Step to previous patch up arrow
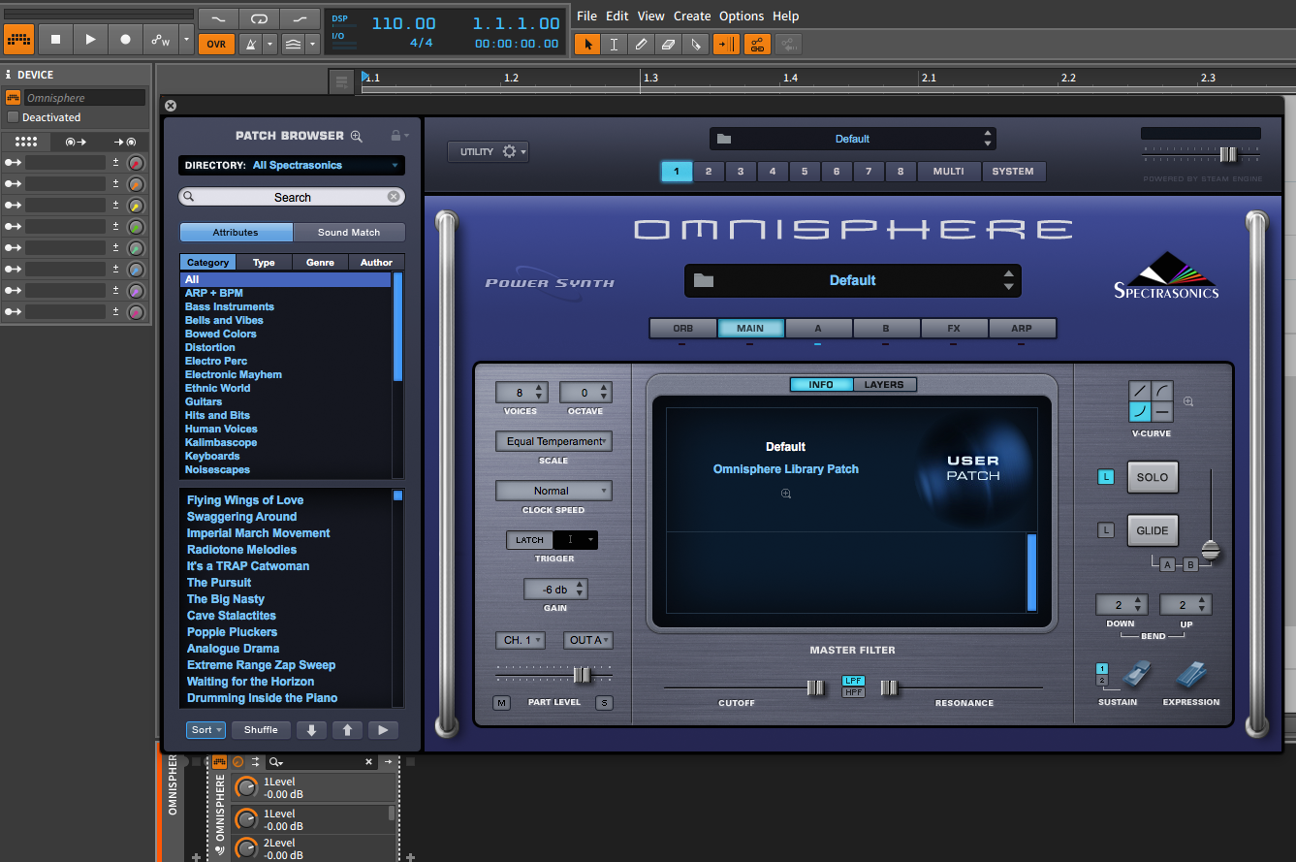The width and height of the screenshot is (1296, 862). pyautogui.click(x=347, y=730)
